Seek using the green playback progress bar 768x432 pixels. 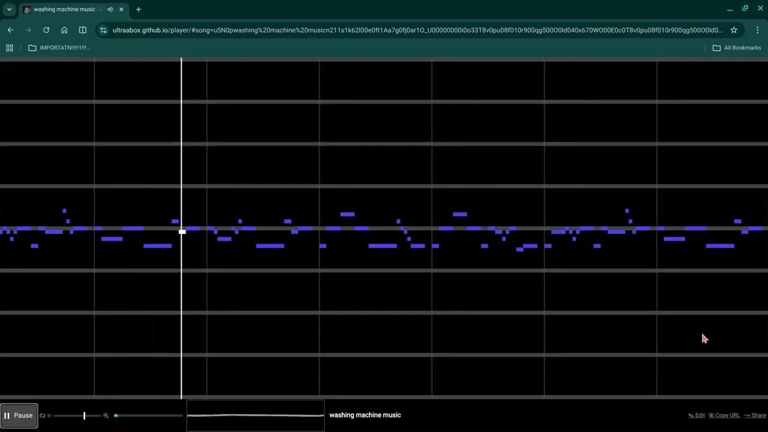(148, 415)
